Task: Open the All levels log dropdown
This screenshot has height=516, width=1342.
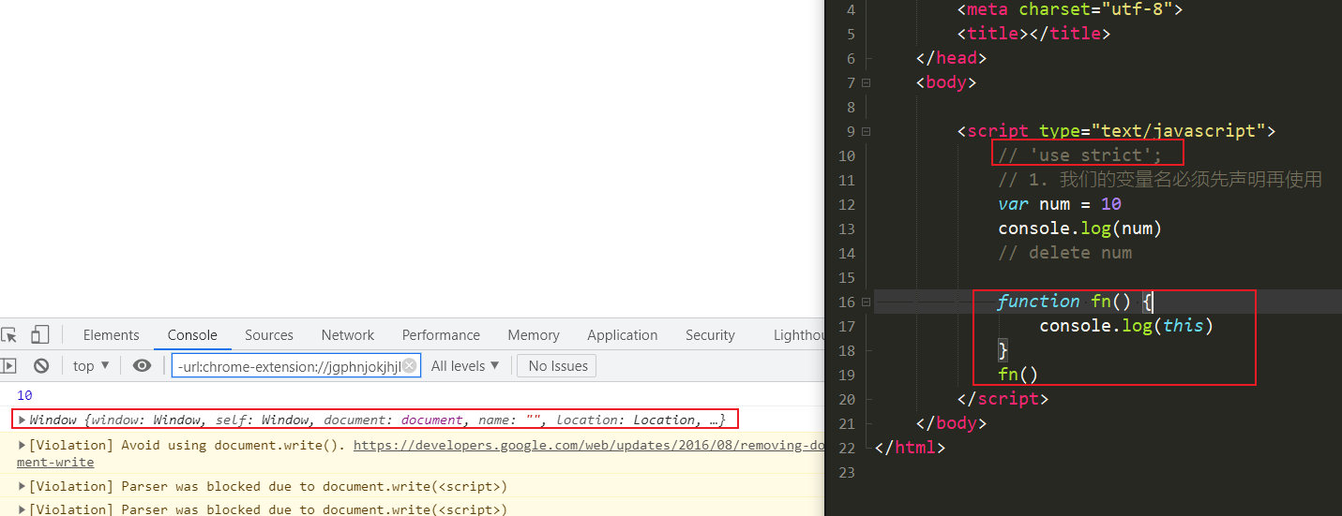Action: click(465, 366)
